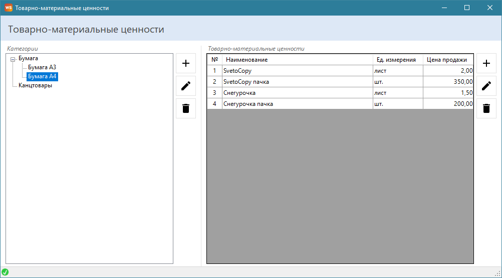Select the Бумага A3 category
Image resolution: width=502 pixels, height=278 pixels.
(42, 67)
